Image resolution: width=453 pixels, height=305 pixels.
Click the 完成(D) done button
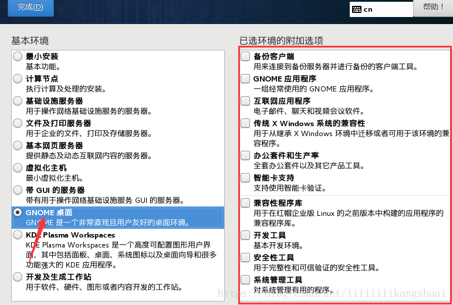click(x=31, y=7)
